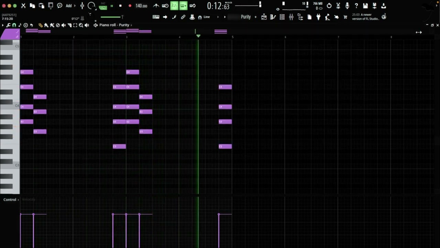Click the green playhead marker on timeline
Image resolution: width=440 pixels, height=248 pixels.
[198, 36]
